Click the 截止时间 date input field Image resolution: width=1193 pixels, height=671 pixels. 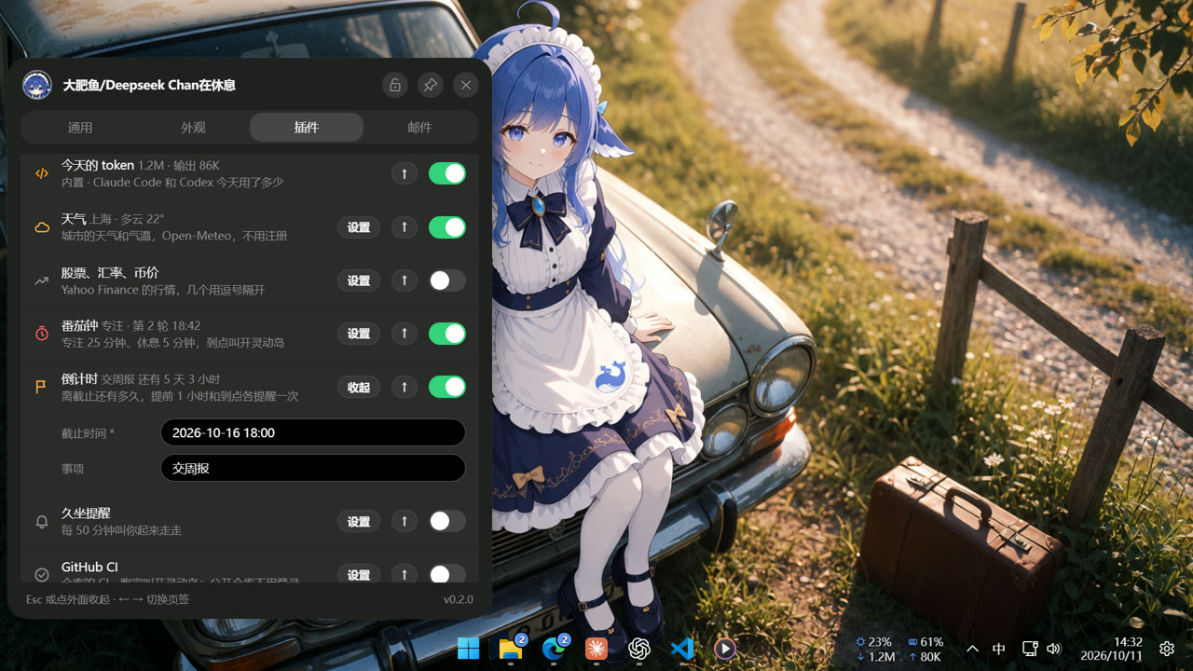tap(313, 432)
